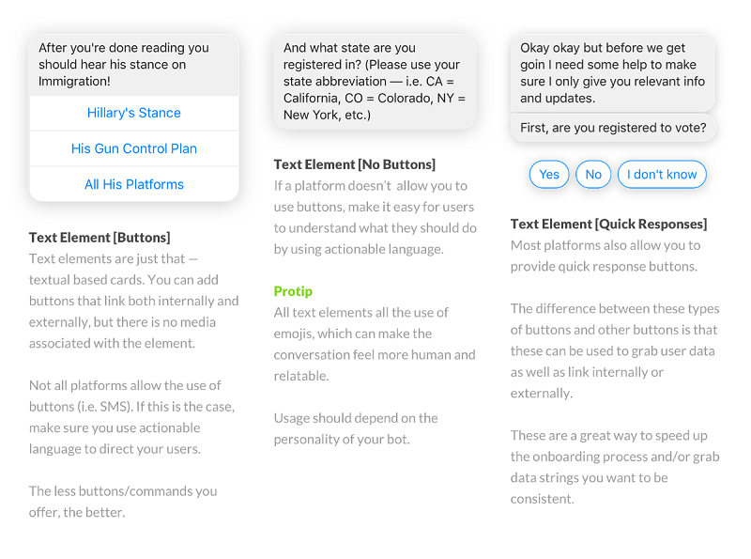Click the Text Element [Buttons] heading
Image resolution: width=751 pixels, height=559 pixels.
point(100,238)
